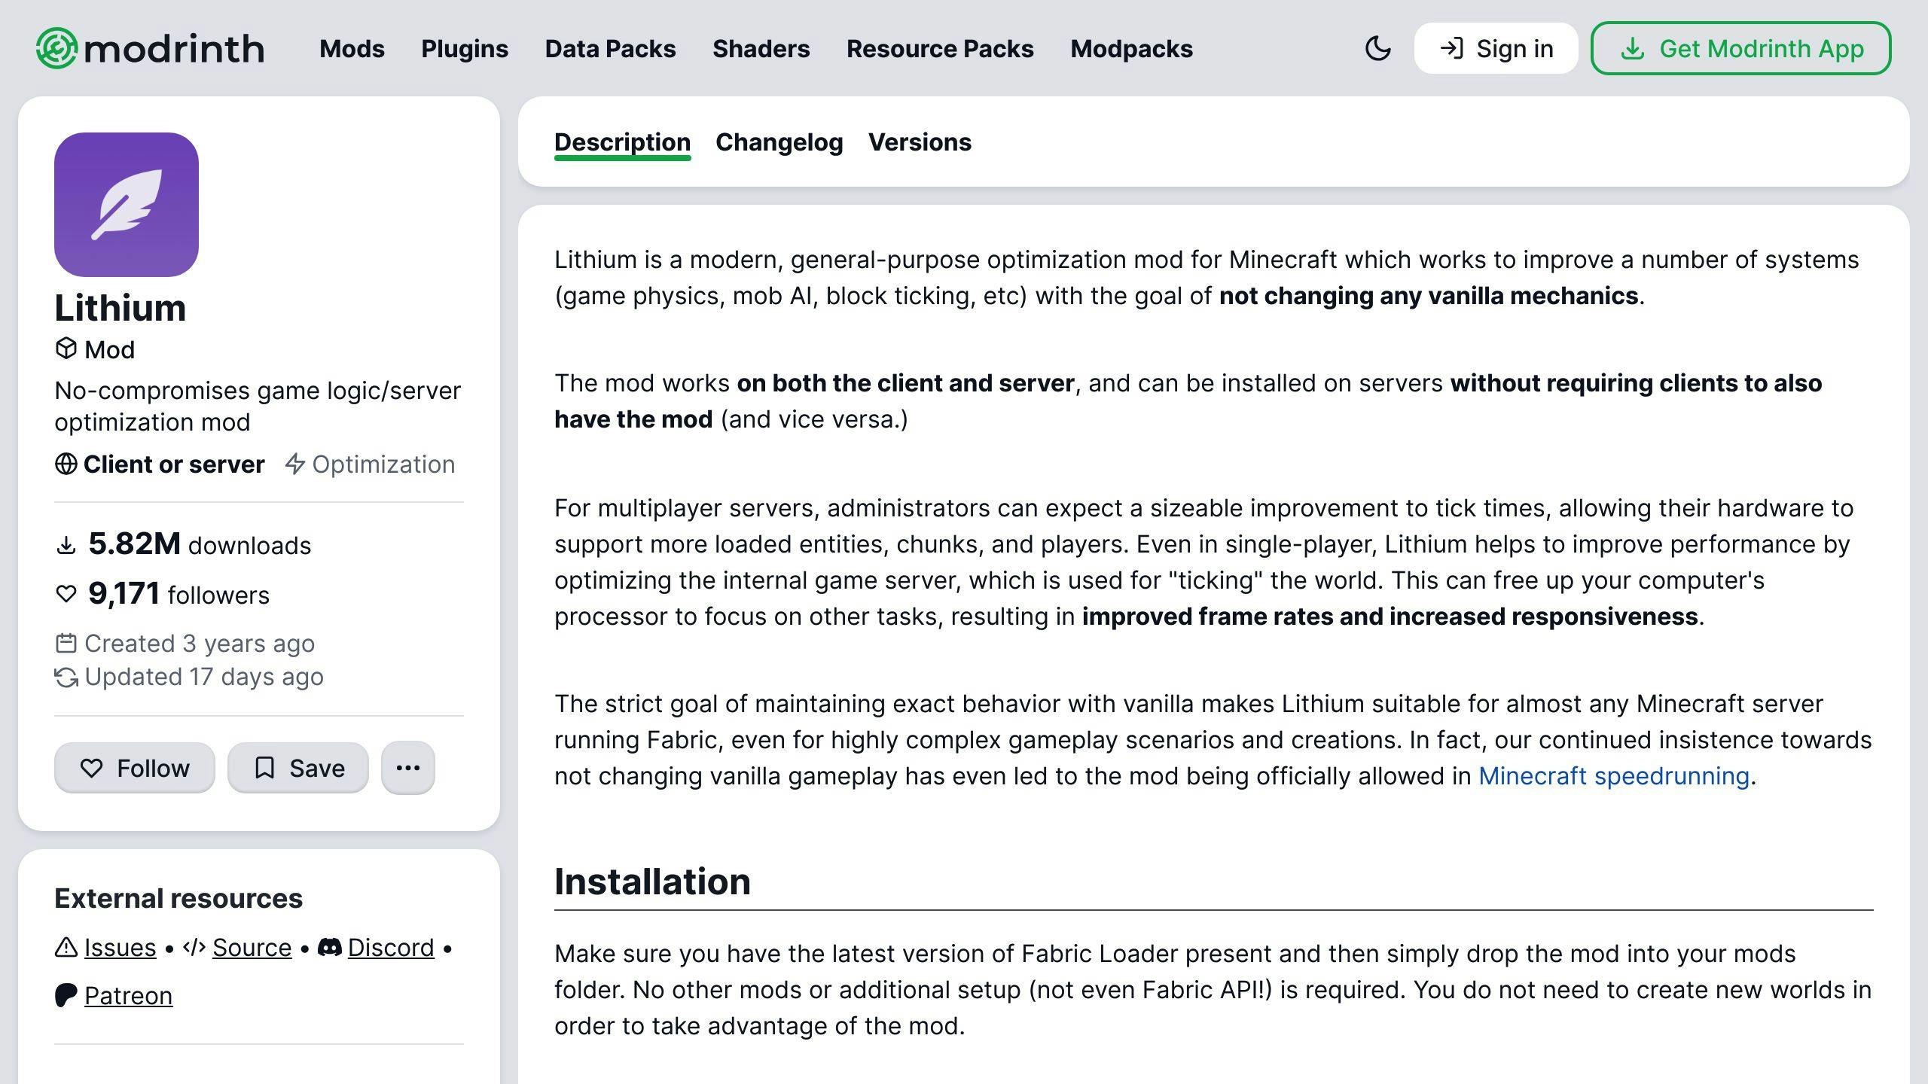Image resolution: width=1928 pixels, height=1084 pixels.
Task: Open the Patreon link
Action: tap(128, 995)
